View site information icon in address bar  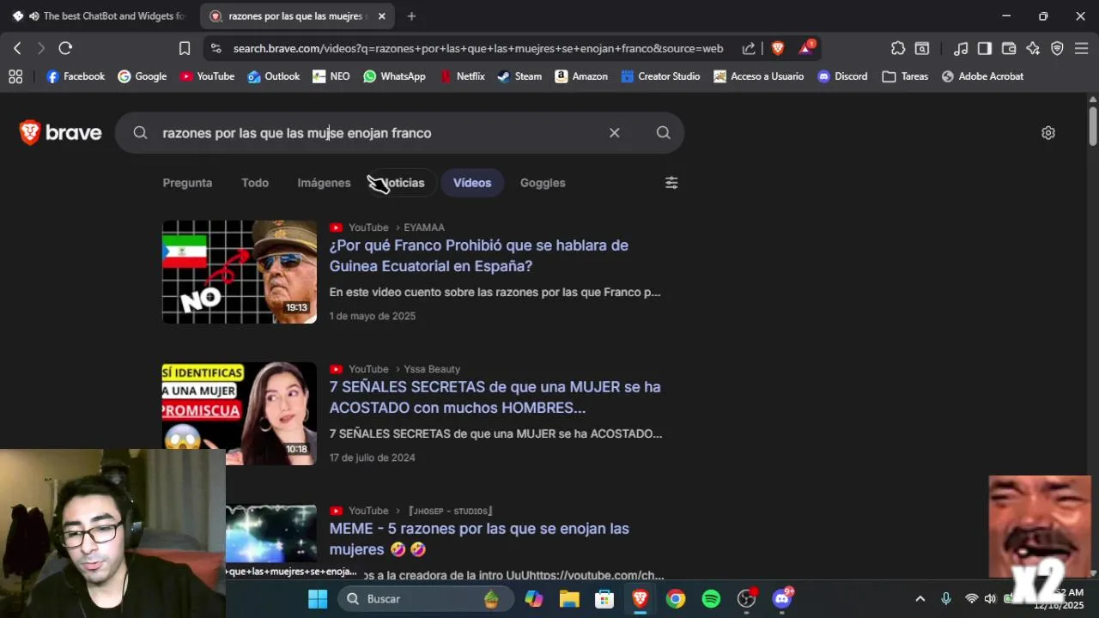[x=216, y=49]
